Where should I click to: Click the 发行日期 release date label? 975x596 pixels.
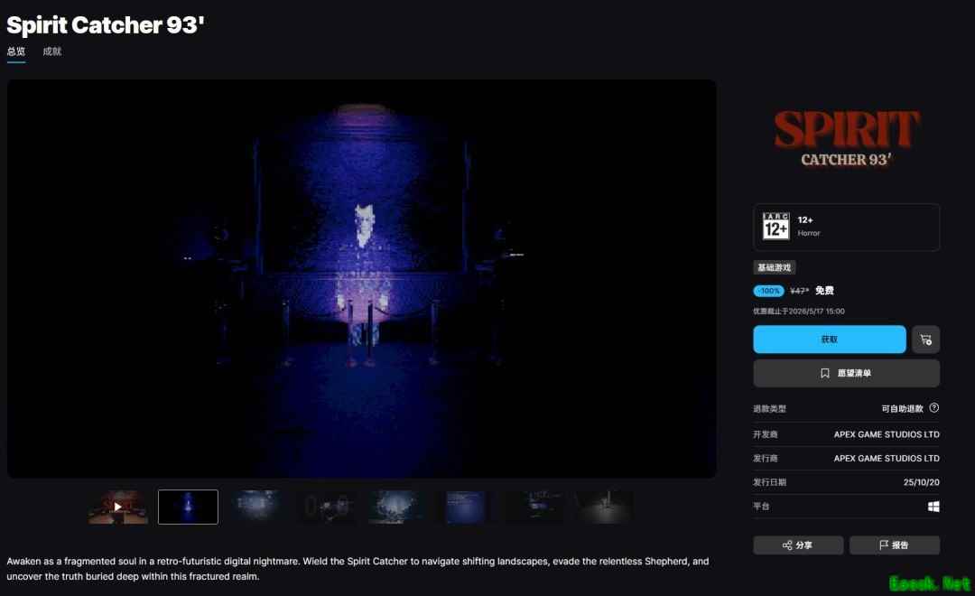tap(769, 482)
